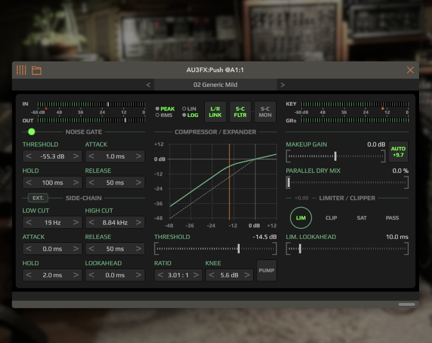Open the preset folder icon
Viewport: 432px width, 343px height.
[36, 71]
